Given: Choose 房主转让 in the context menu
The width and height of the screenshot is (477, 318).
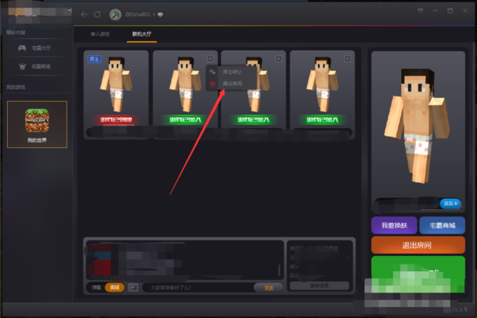Looking at the screenshot, I should tap(232, 72).
